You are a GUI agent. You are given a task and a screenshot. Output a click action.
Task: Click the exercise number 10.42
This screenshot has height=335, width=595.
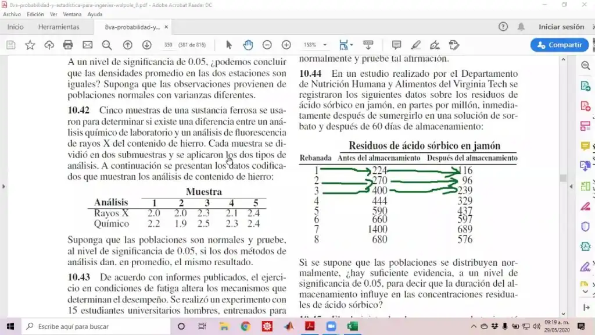pos(78,110)
